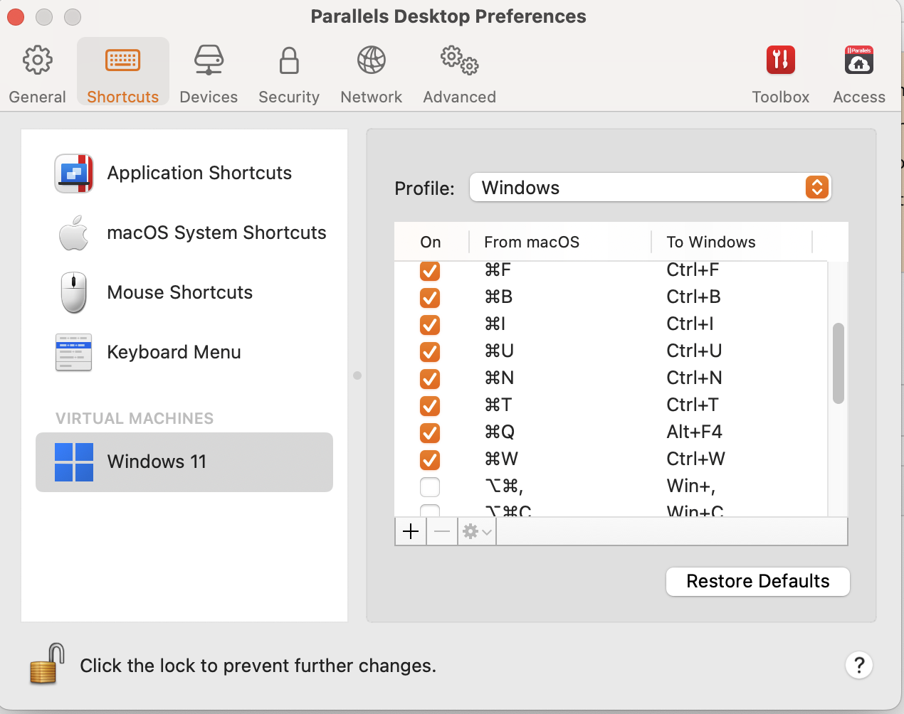The height and width of the screenshot is (714, 904).
Task: Switch to the General tab
Action: (x=37, y=73)
